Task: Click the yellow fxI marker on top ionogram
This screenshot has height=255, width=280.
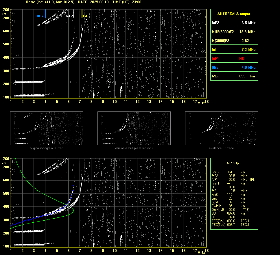Action: point(82,13)
